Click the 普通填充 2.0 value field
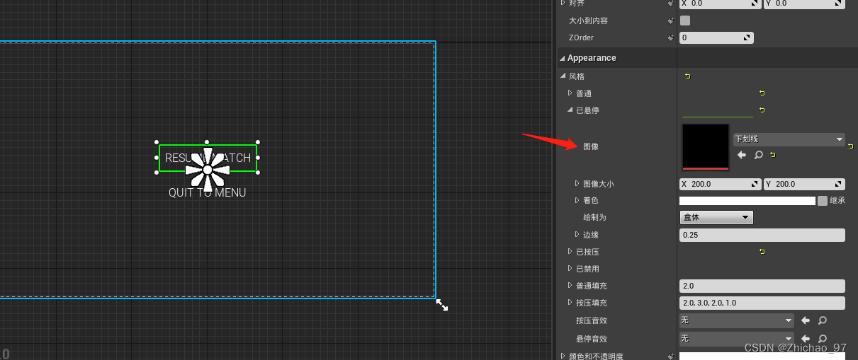Image resolution: width=858 pixels, height=360 pixels. 762,286
